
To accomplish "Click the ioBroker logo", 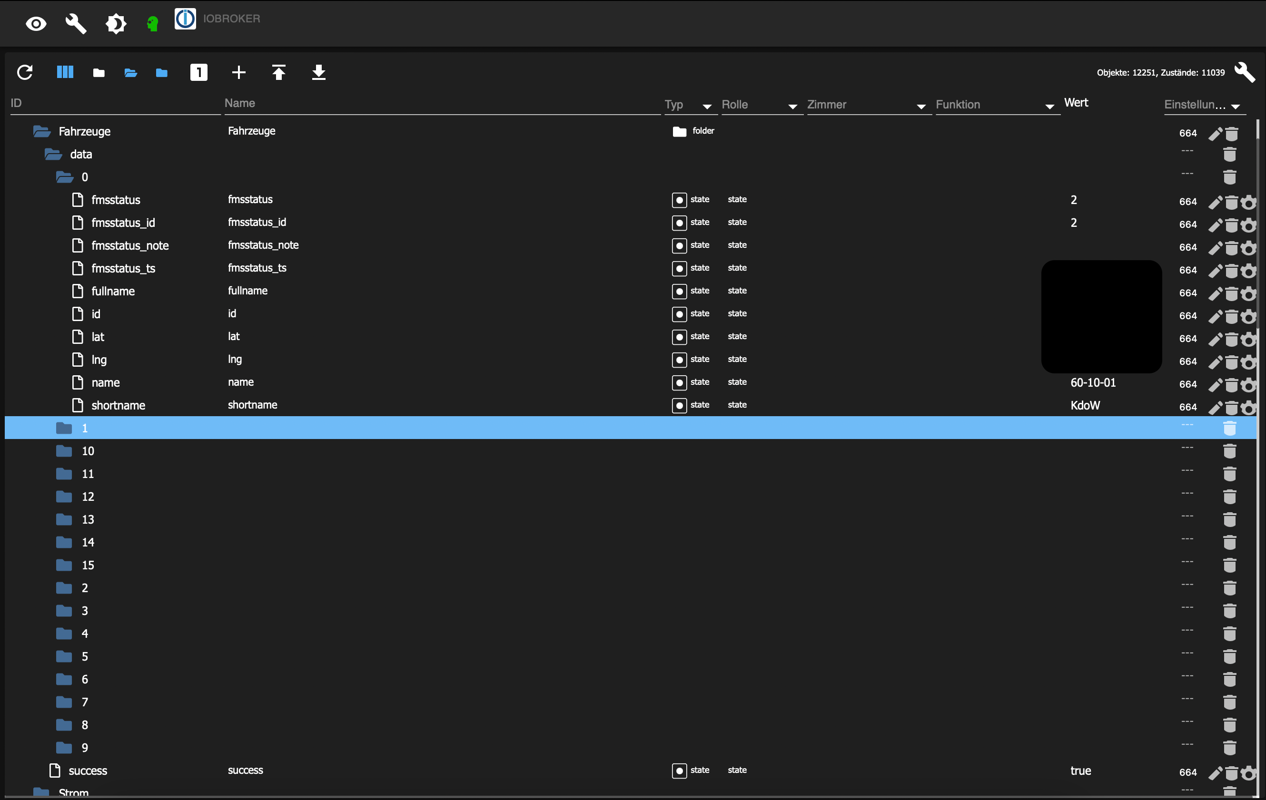I will 185,19.
